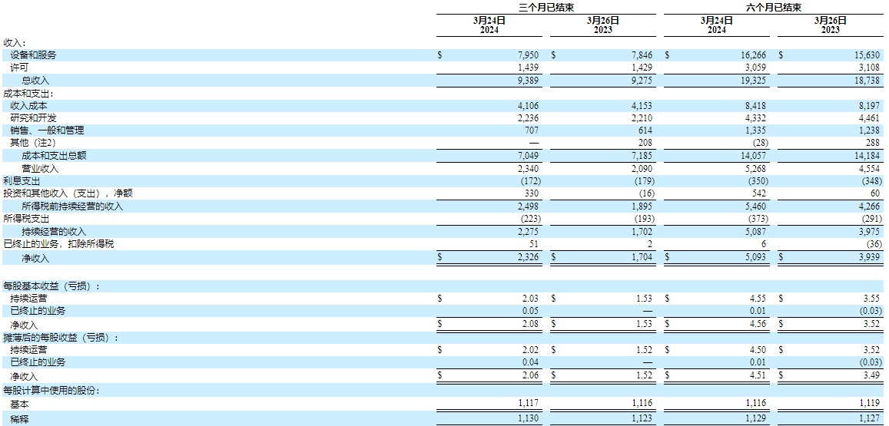This screenshot has width=889, height=426.
Task: Click the 已终止的业务，扣除所得税 row label
Action: [x=62, y=243]
